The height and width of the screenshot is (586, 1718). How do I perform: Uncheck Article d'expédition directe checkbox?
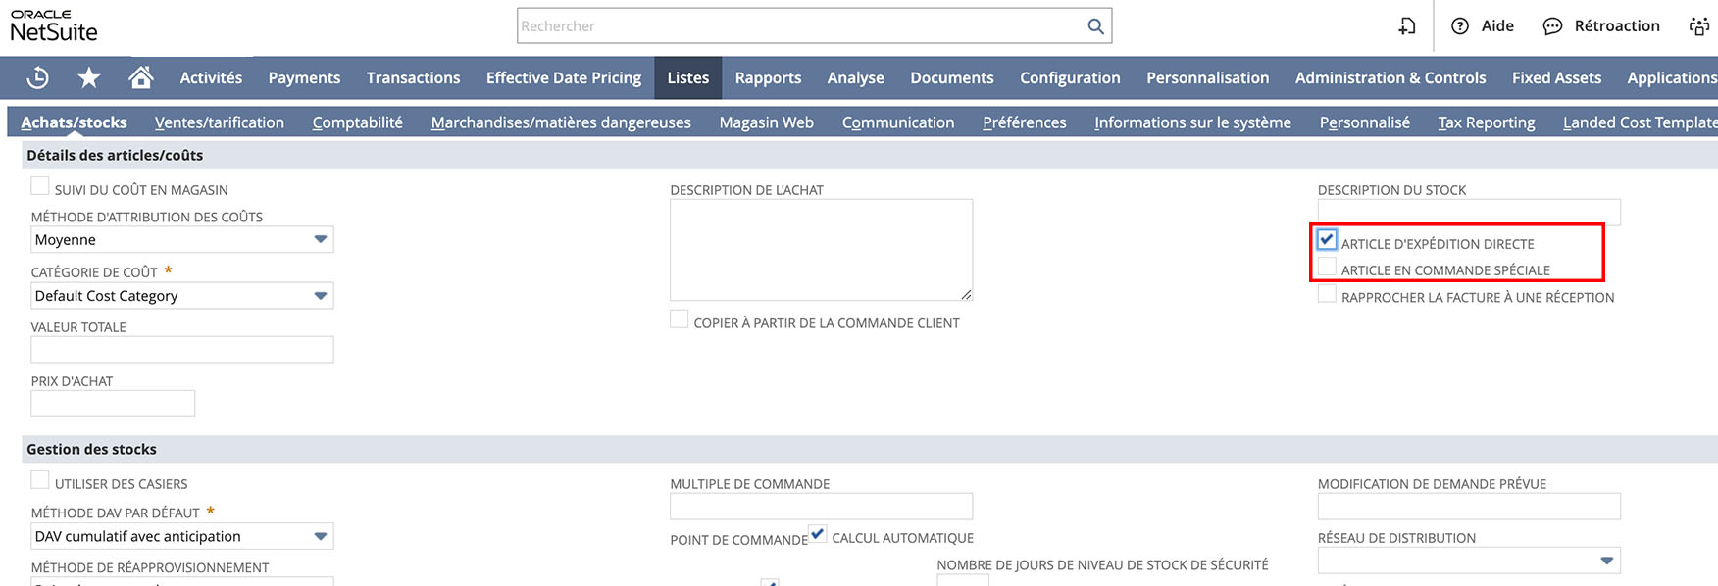1327,240
